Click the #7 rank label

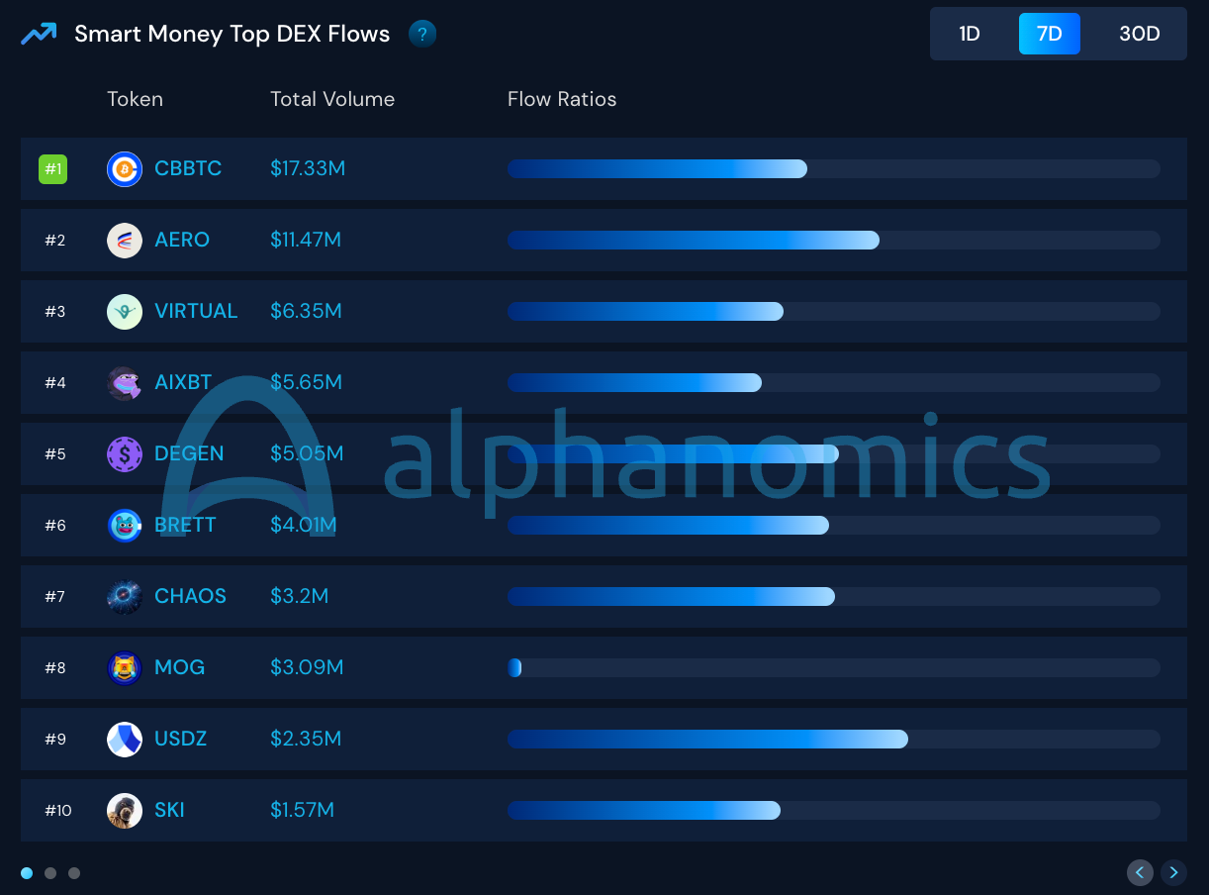pos(55,597)
